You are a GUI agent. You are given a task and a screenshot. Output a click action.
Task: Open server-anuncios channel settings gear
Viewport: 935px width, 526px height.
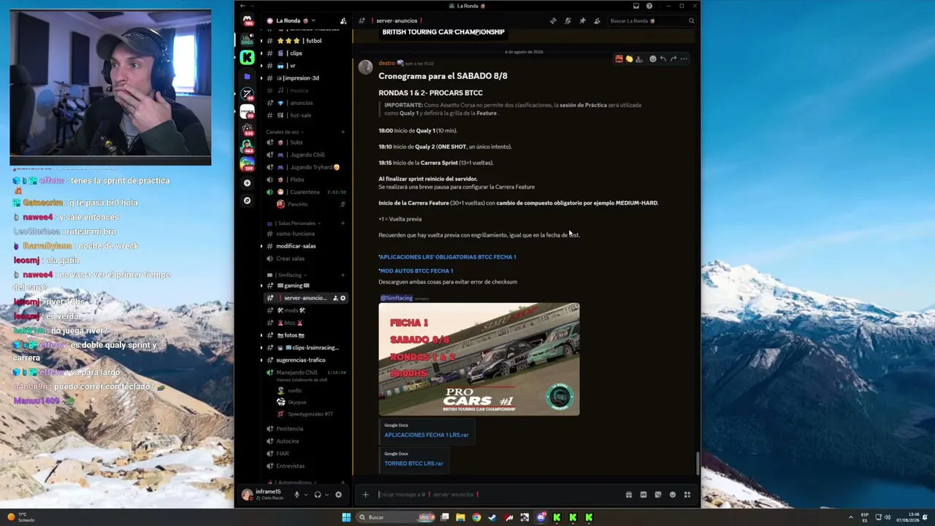click(343, 298)
